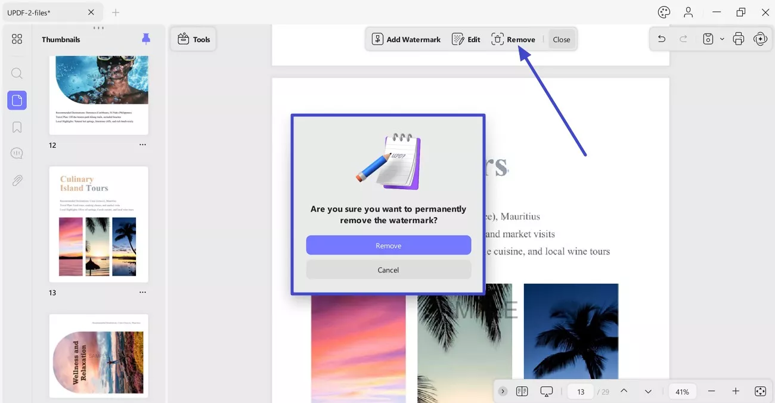Click the Print icon
Image resolution: width=775 pixels, height=403 pixels.
739,39
